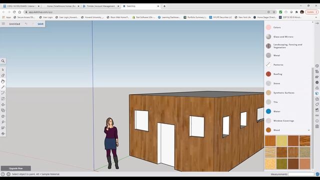The height and width of the screenshot is (180, 320).
Task: Select the Eraser tool
Action: [x=3, y=75]
